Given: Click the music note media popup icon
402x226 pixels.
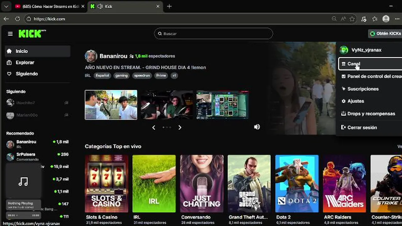Looking at the screenshot, I should pyautogui.click(x=23, y=181).
